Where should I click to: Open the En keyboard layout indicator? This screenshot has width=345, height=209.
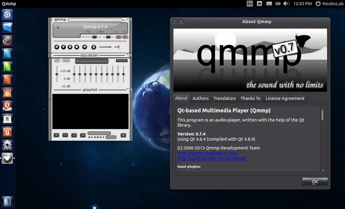[249, 3]
